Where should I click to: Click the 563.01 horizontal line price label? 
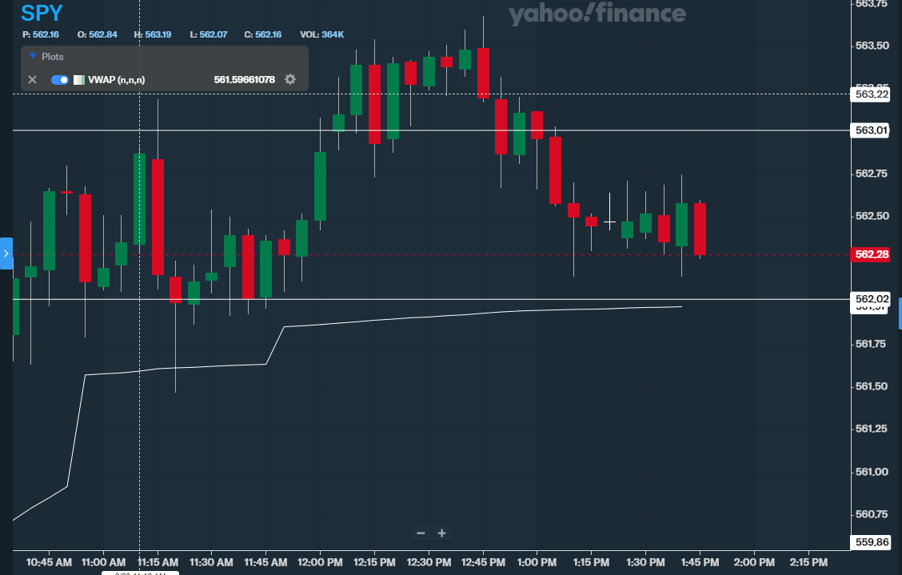coord(870,130)
